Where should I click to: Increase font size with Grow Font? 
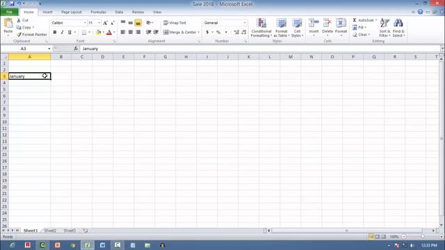[105, 23]
